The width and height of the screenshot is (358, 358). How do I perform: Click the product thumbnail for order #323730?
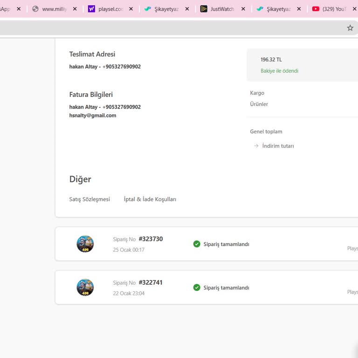[85, 244]
